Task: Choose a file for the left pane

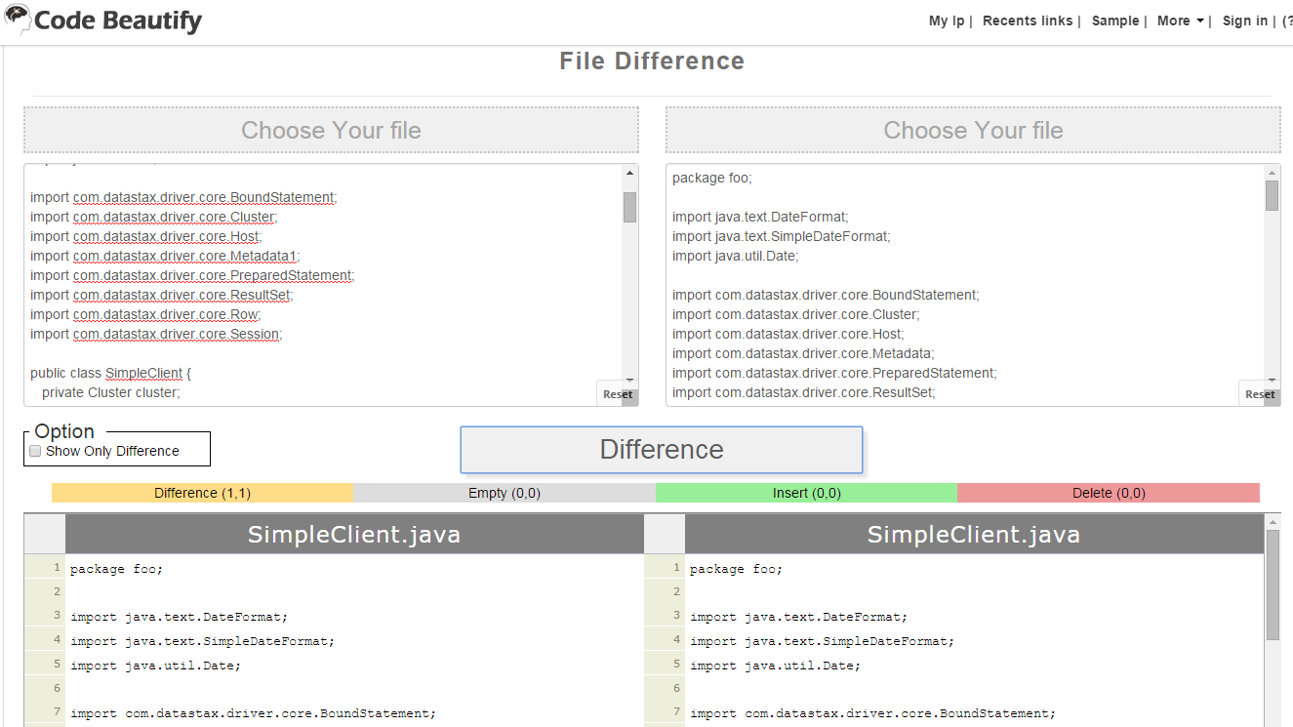Action: 331,130
